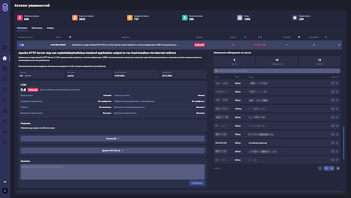Click the search magnifier icon in hosts search
Viewport: 351px width, 198px height.
216,71
